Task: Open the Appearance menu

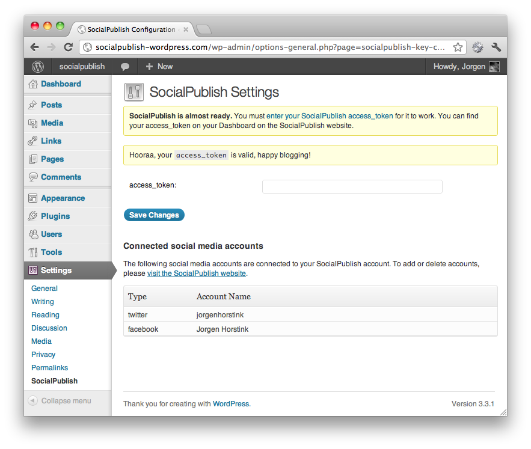Action: (x=63, y=198)
